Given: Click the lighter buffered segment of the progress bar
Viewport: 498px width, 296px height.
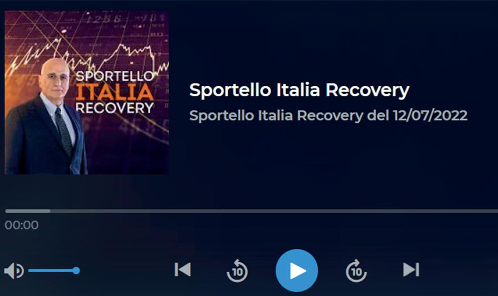Looking at the screenshot, I should [x=28, y=211].
